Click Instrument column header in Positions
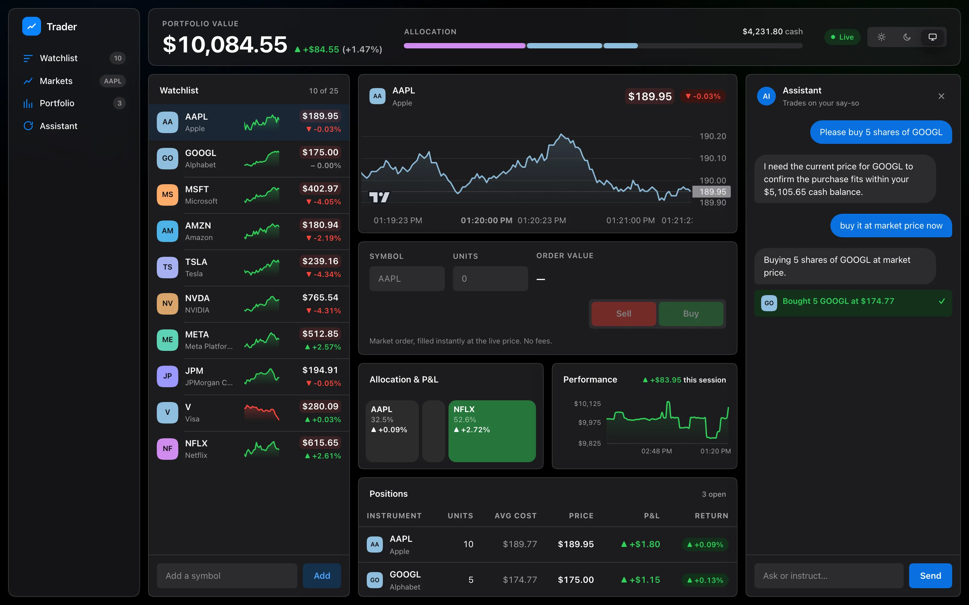 pos(394,516)
